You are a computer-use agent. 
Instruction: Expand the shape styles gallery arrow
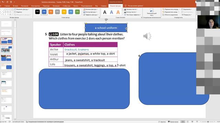82,14
